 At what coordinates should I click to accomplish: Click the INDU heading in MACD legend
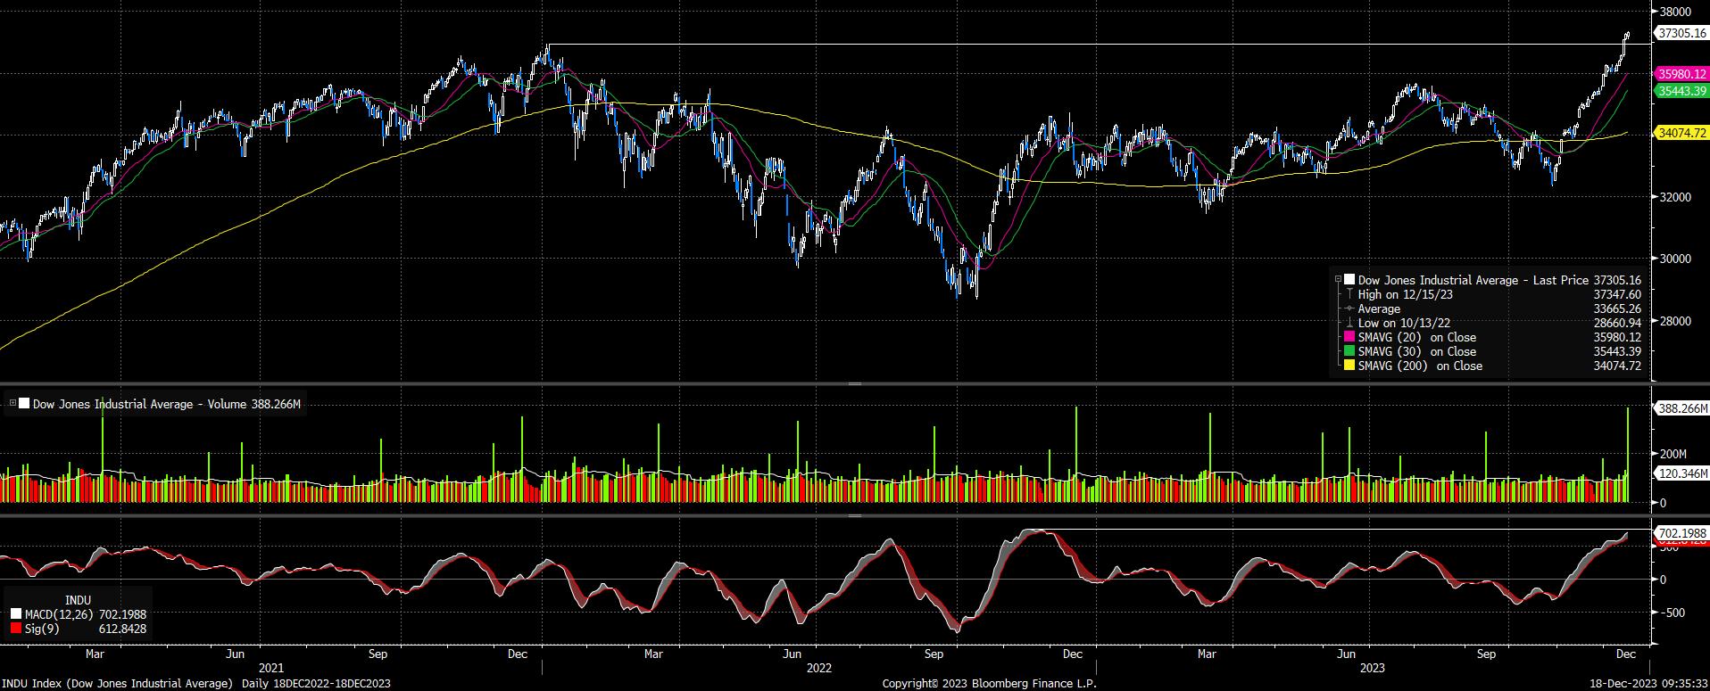(x=79, y=600)
